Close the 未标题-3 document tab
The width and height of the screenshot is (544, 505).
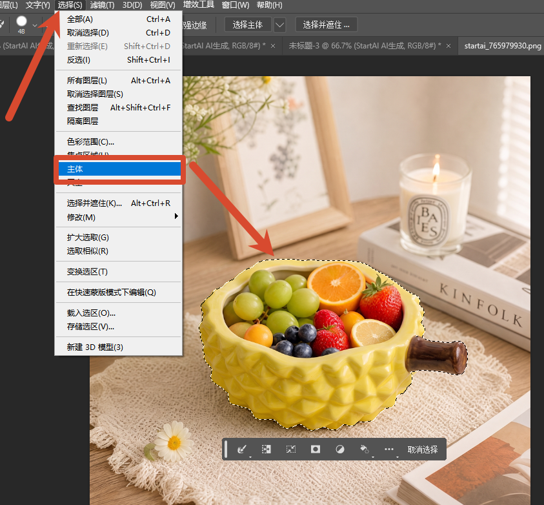[448, 46]
